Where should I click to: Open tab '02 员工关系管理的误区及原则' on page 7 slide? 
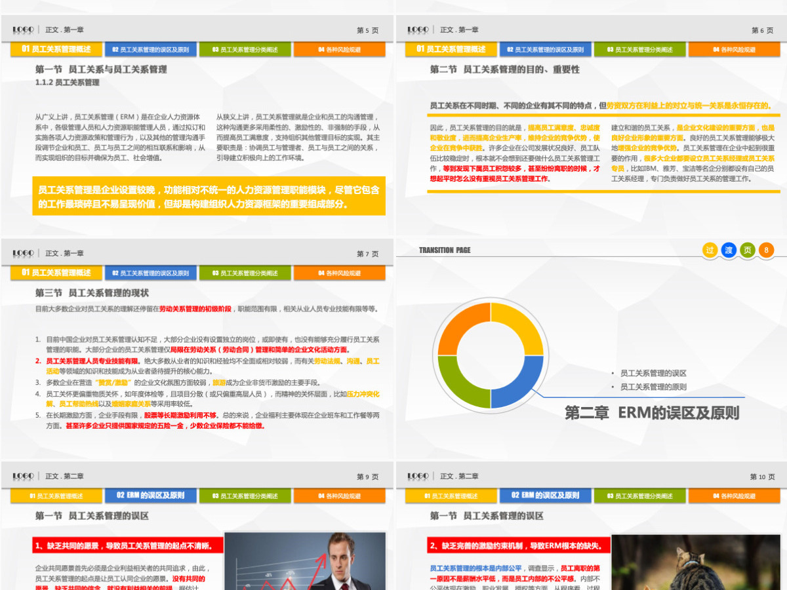click(150, 273)
